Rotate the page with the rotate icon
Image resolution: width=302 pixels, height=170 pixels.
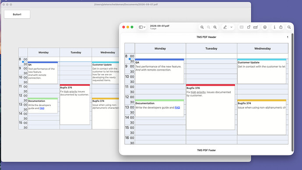(x=249, y=27)
